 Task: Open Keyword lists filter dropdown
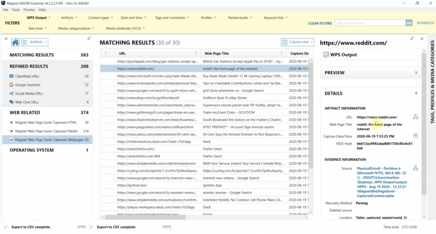(275, 17)
